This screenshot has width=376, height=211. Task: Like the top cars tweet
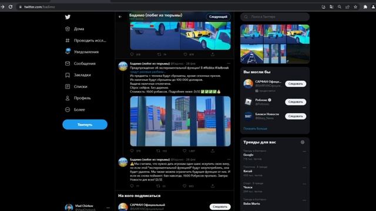pyautogui.click(x=186, y=55)
